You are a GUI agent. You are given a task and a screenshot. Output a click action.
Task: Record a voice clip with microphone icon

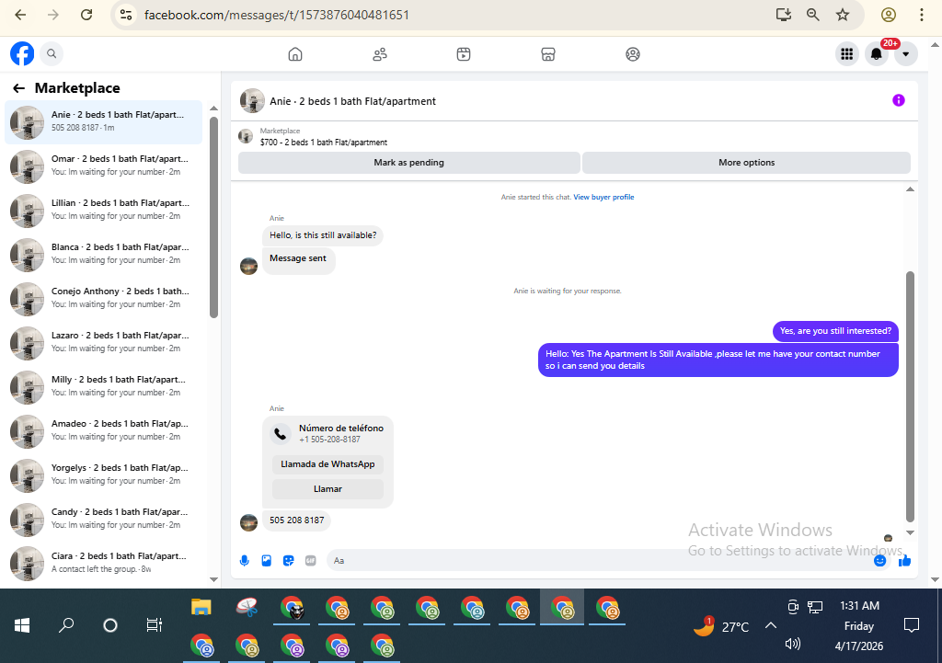[245, 560]
